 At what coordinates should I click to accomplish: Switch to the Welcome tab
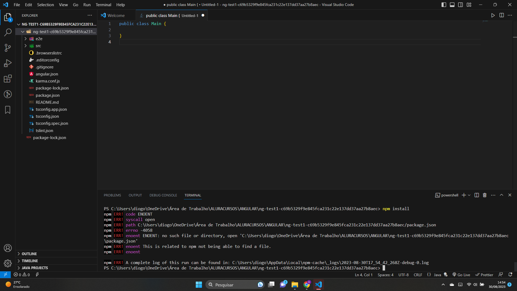click(116, 15)
